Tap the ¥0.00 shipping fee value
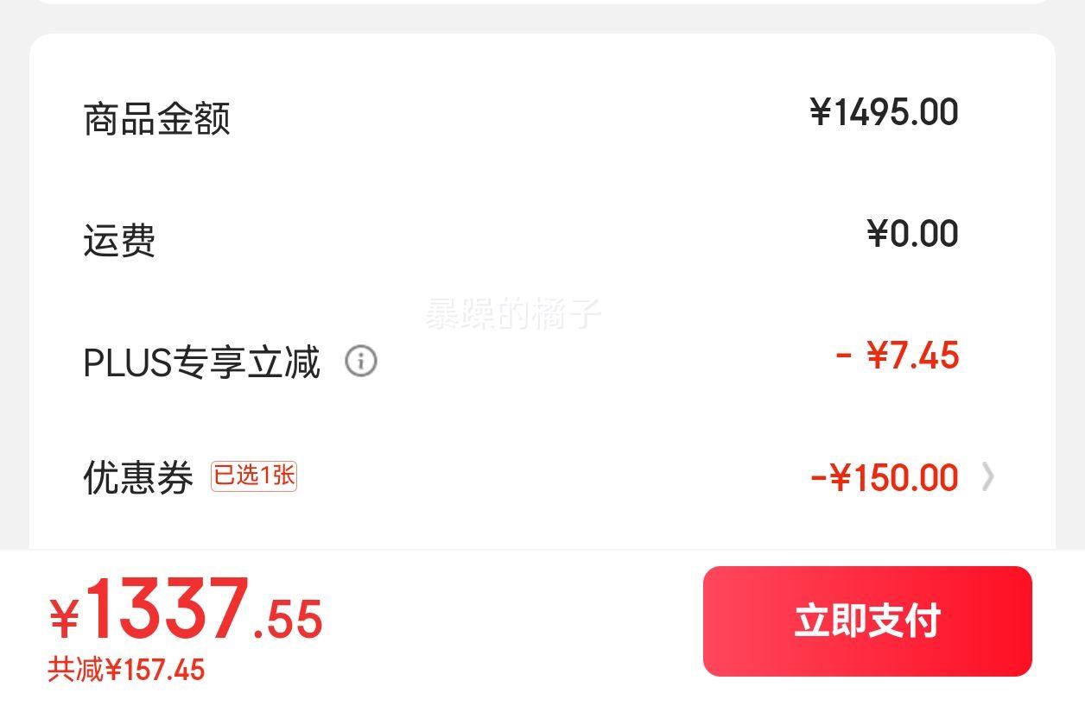The height and width of the screenshot is (712, 1085). pos(912,234)
